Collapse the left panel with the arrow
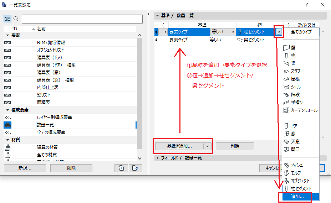The height and width of the screenshot is (203, 331). tap(148, 14)
